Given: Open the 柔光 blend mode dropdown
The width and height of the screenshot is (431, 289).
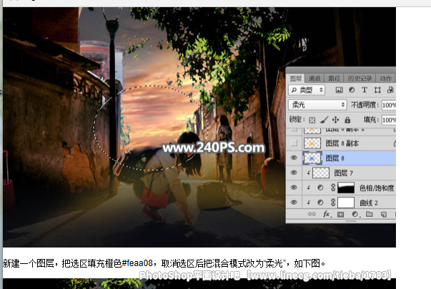Looking at the screenshot, I should pyautogui.click(x=317, y=104).
